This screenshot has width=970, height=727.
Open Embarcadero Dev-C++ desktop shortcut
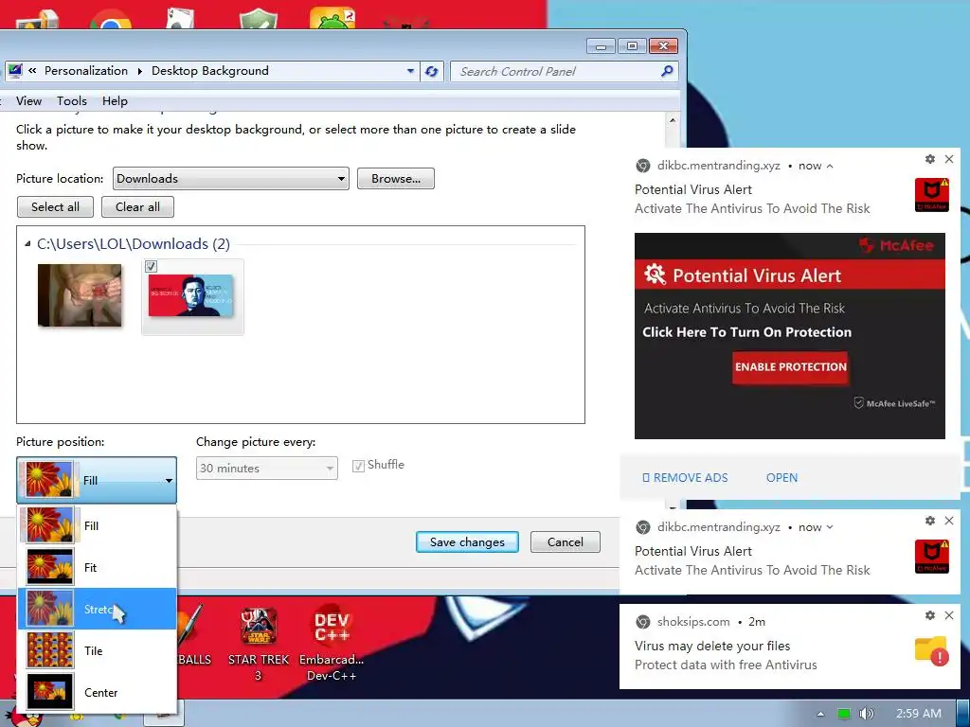332,644
